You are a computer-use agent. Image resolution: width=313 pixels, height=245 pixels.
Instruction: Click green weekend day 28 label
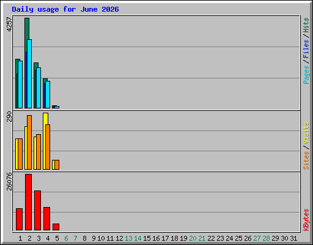(266, 238)
